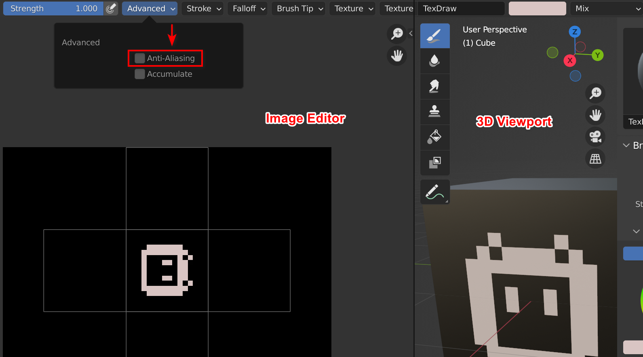
Task: Open the Stroke dropdown
Action: (202, 8)
